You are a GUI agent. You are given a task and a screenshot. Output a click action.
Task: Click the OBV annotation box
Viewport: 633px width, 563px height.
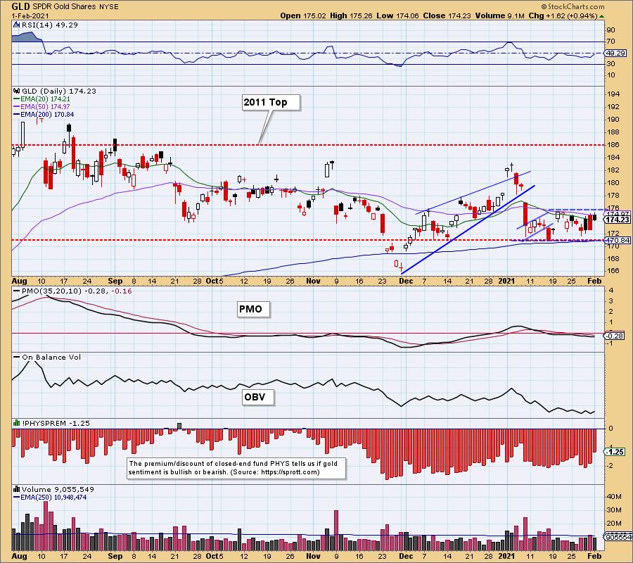[x=257, y=397]
